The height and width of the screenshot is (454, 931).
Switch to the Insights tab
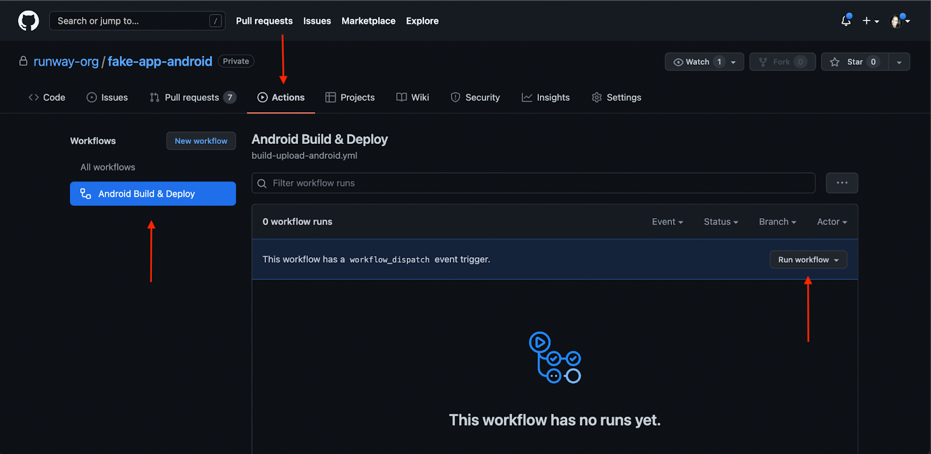[x=546, y=97]
